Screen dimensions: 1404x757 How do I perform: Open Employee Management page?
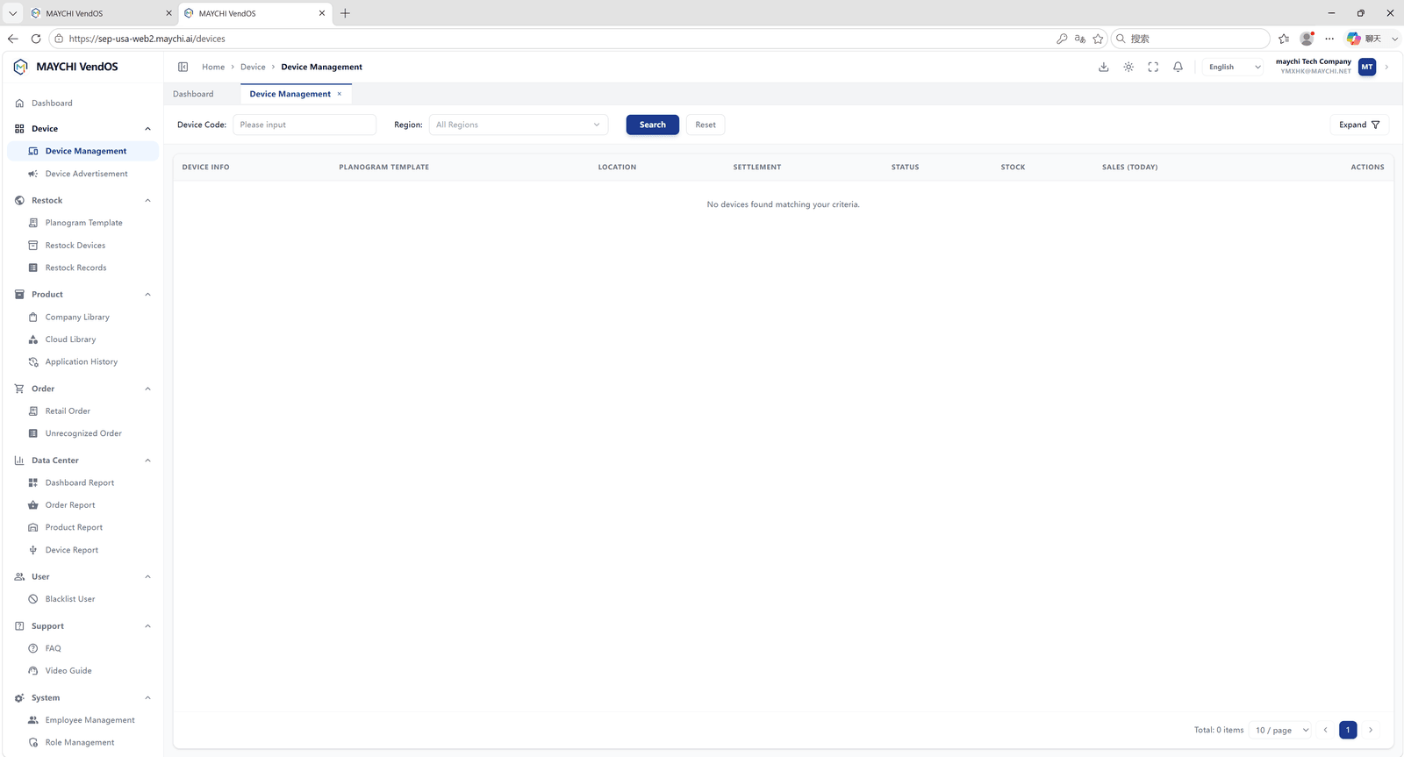pos(82,720)
